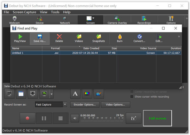This screenshot has width=190, height=135.
Task: Toggle Center recording on cursor checkbox
Action: tap(132, 92)
